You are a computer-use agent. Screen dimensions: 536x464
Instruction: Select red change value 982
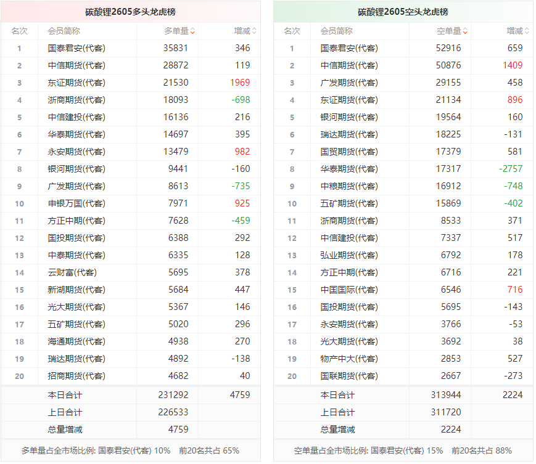[x=242, y=152]
